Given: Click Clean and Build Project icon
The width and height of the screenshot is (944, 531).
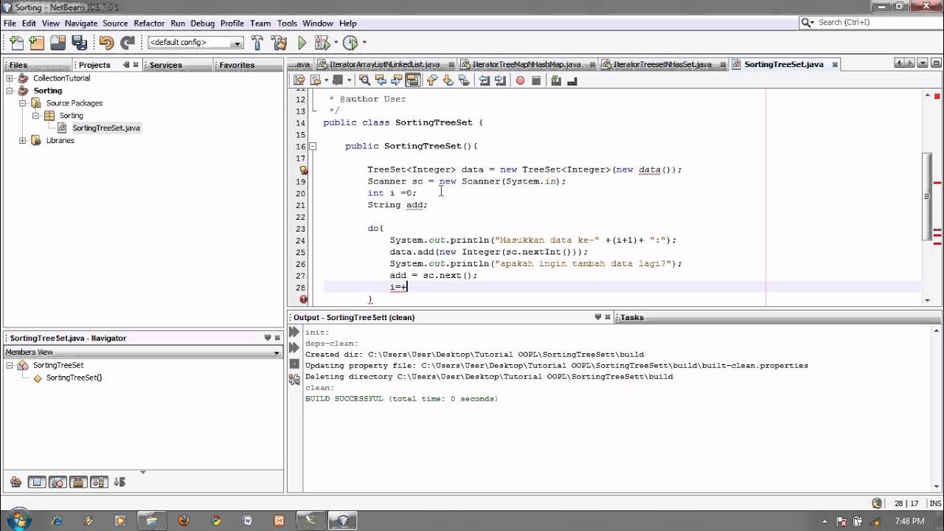Looking at the screenshot, I should (279, 43).
